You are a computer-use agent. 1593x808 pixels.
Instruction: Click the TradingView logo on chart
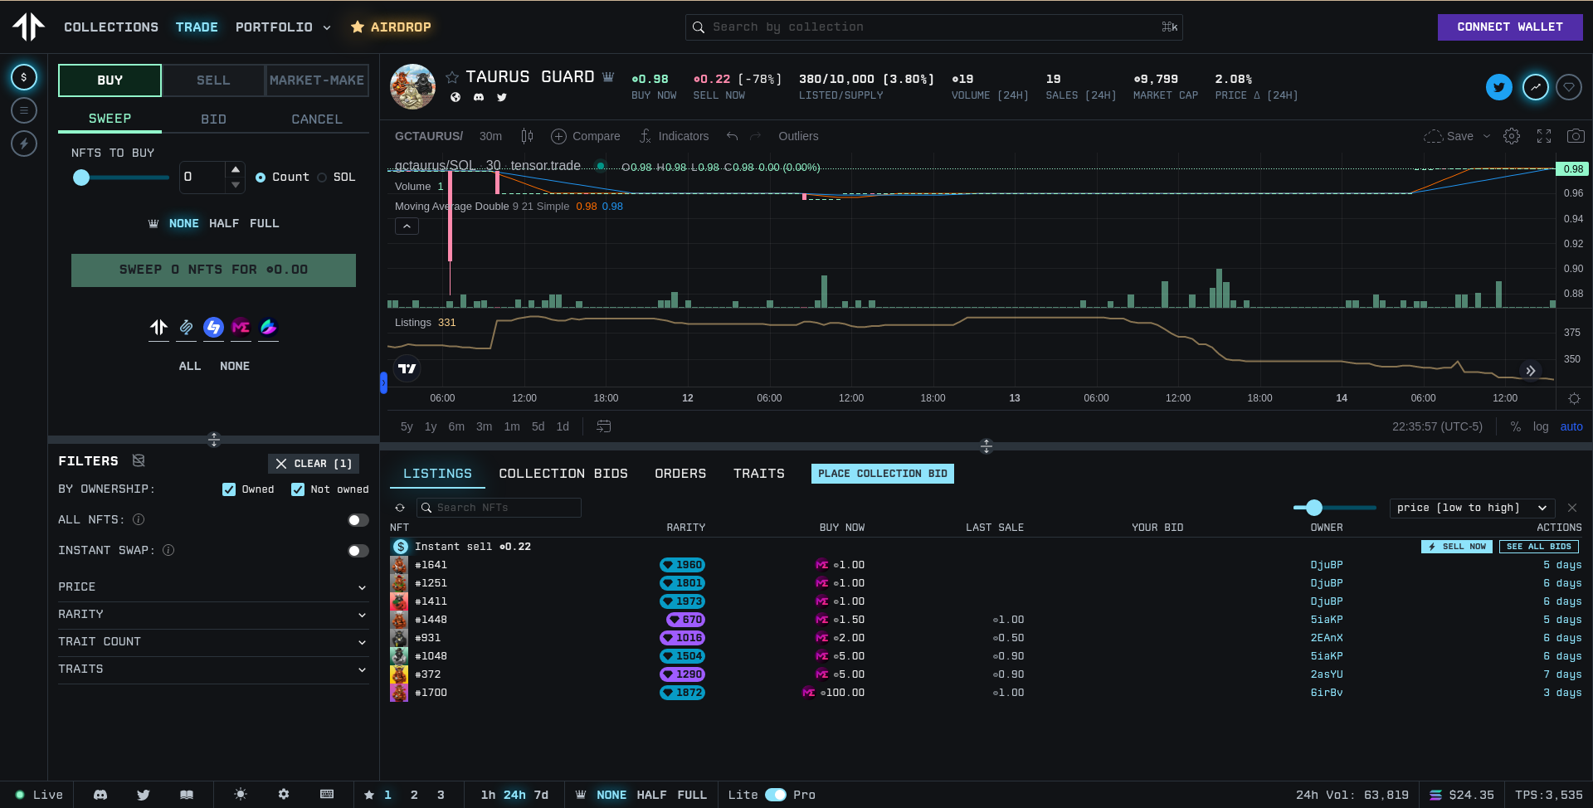coord(407,368)
